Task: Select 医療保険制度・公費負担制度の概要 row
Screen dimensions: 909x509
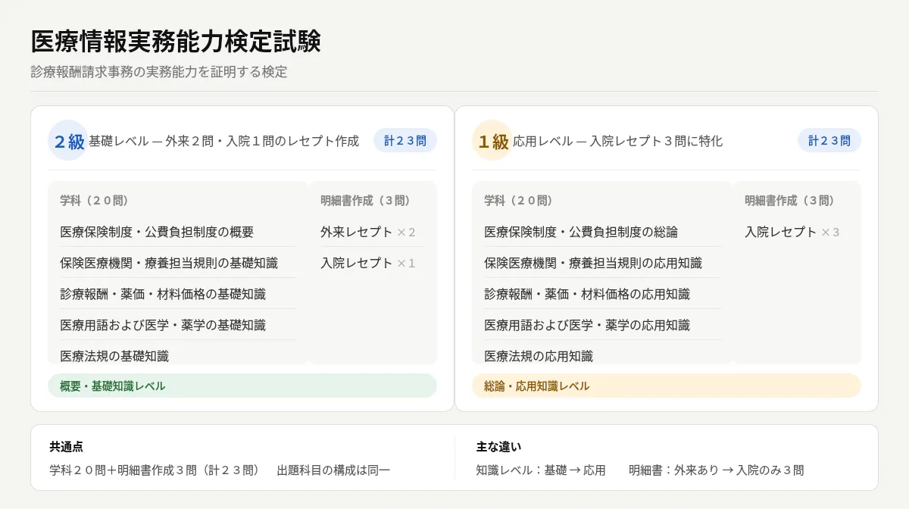Action: pyautogui.click(x=178, y=232)
